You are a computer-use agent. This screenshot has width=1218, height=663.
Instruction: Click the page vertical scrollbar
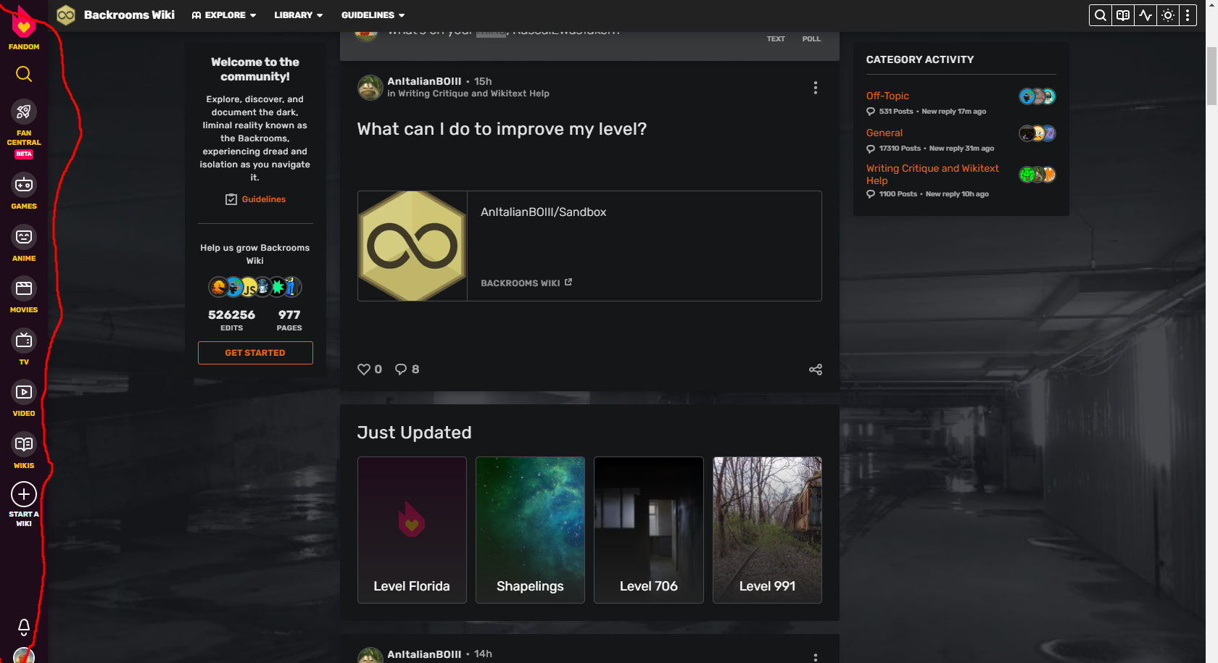click(x=1211, y=76)
